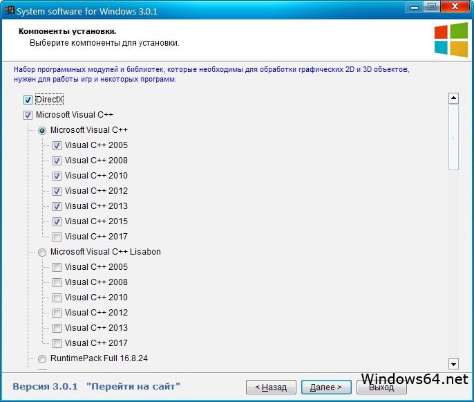The image size is (474, 402).
Task: Uncheck the first Visual C++ 2005 checkbox
Action: coord(57,145)
